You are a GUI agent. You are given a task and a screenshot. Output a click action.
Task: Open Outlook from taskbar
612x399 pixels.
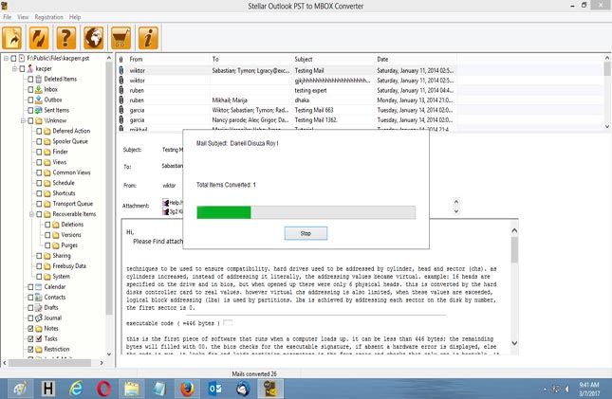pyautogui.click(x=215, y=389)
